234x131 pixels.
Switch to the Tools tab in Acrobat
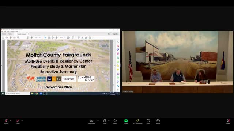[10, 34]
